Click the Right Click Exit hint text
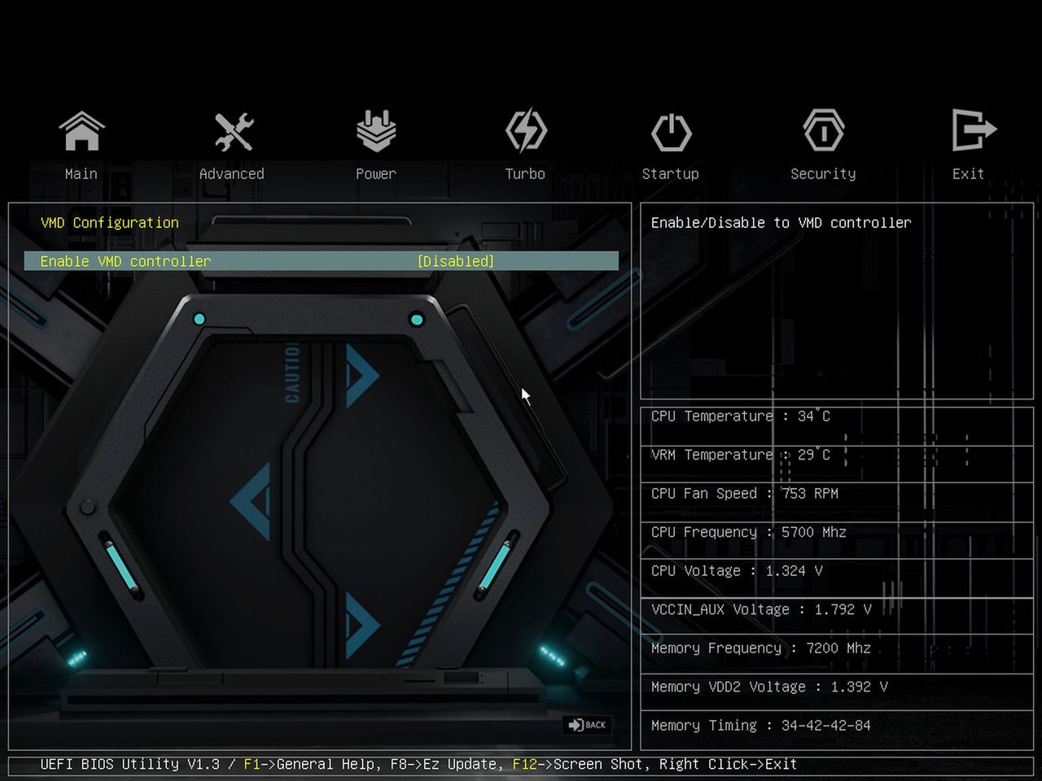The width and height of the screenshot is (1042, 781). 728,765
